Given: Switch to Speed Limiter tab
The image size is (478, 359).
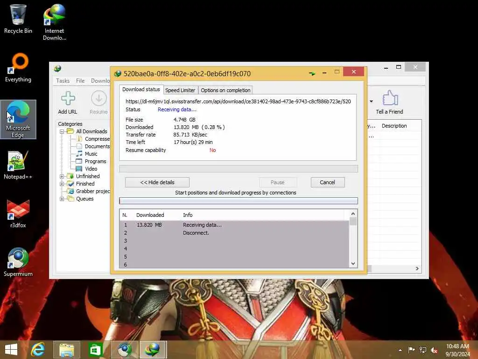Looking at the screenshot, I should click(x=180, y=90).
